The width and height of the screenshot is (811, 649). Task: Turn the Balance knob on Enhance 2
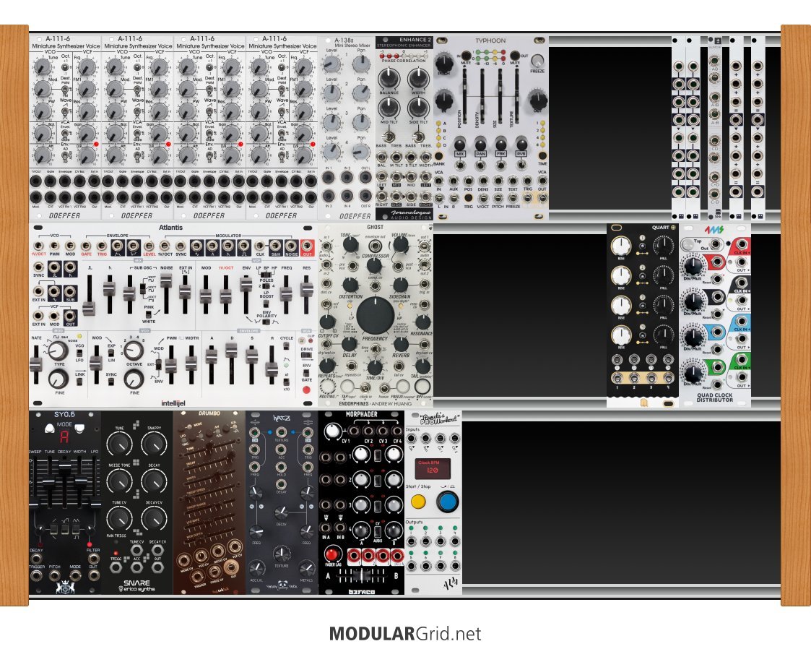(x=389, y=78)
